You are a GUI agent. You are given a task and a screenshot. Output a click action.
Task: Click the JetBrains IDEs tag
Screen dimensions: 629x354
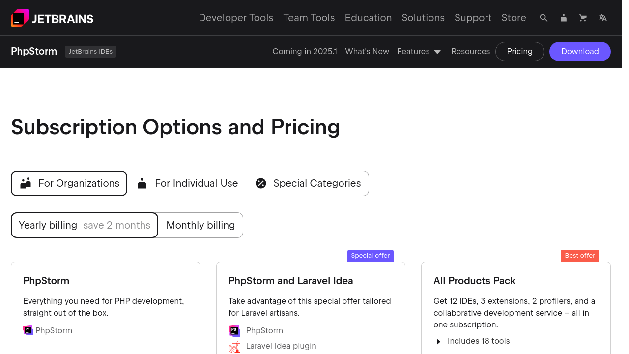point(90,52)
